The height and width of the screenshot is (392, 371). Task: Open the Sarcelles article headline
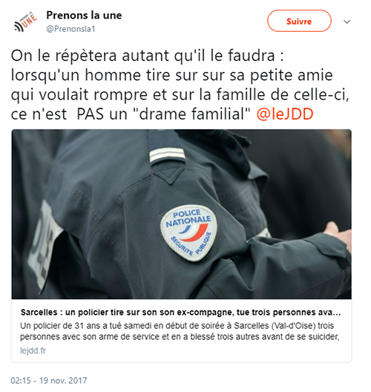pyautogui.click(x=180, y=313)
